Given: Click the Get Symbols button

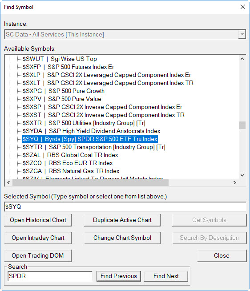Looking at the screenshot, I should (x=210, y=220).
